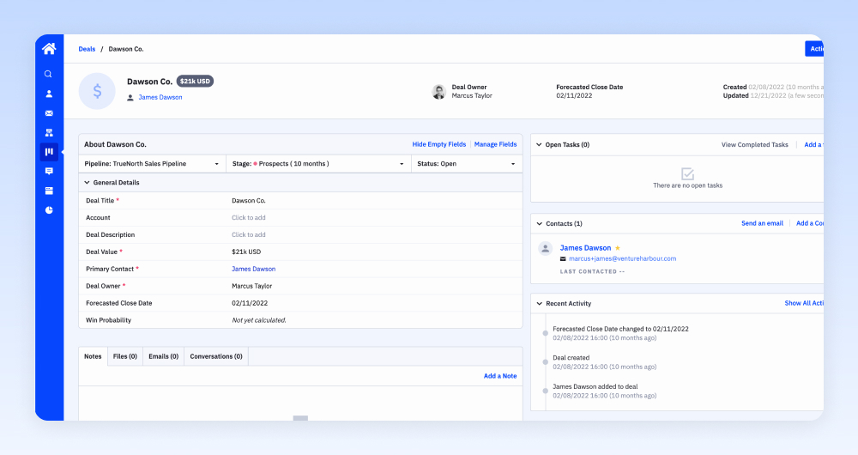
Task: Click 'Deal created' activity entry
Action: tap(571, 358)
